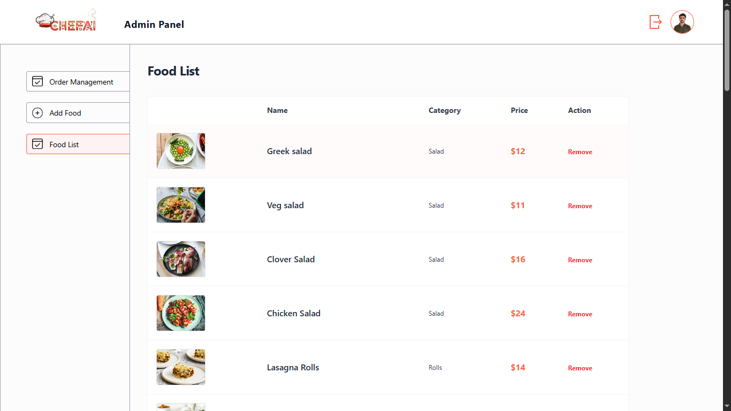
Task: Click the ChefAI logo
Action: pos(66,21)
